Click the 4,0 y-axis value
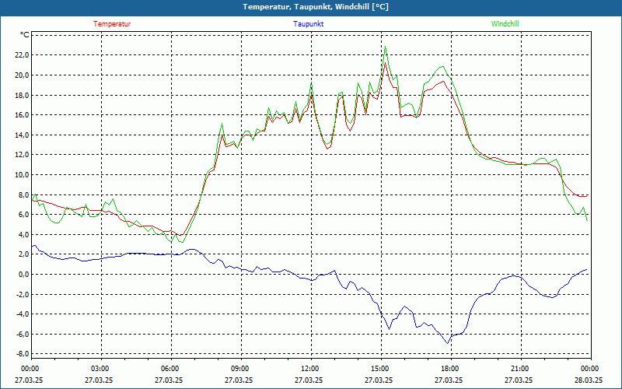The width and height of the screenshot is (622, 389). pos(23,235)
